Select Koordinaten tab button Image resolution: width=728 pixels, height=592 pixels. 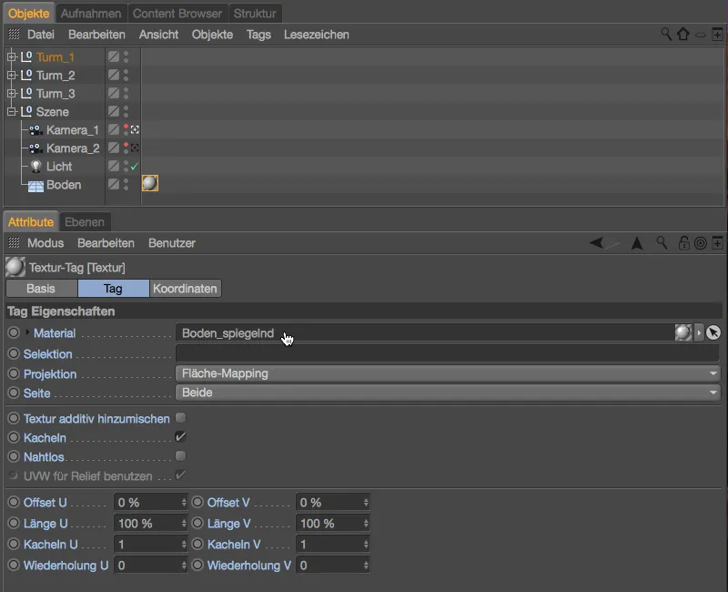coord(186,288)
